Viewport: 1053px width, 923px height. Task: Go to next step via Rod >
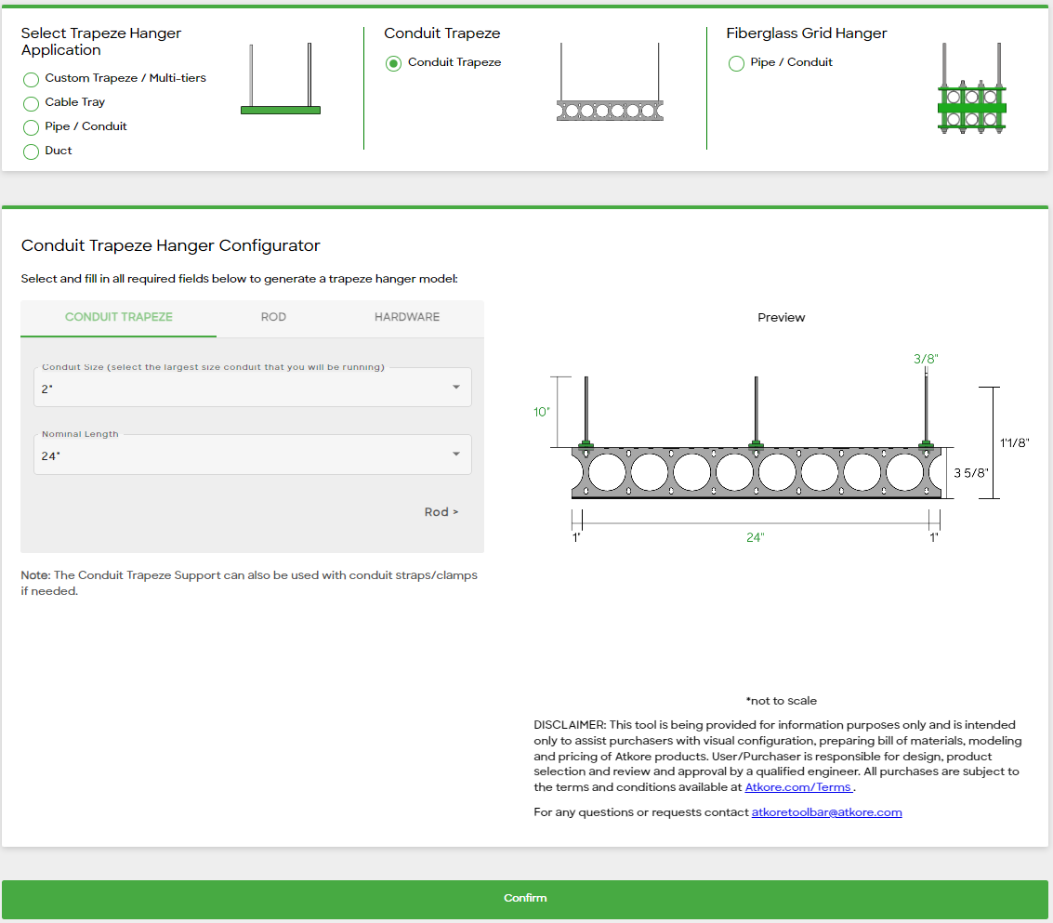441,512
